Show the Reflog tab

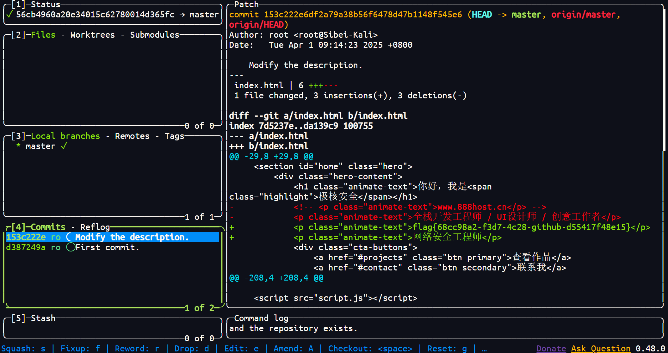[95, 227]
